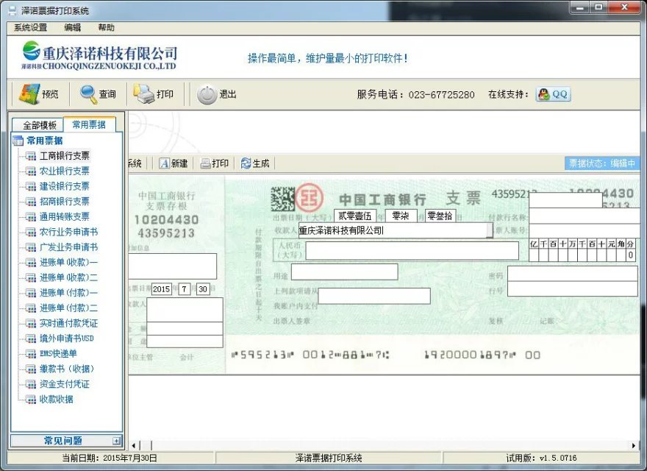This screenshot has height=471, width=647.
Task: Open the 编辑 menu
Action: pos(73,28)
